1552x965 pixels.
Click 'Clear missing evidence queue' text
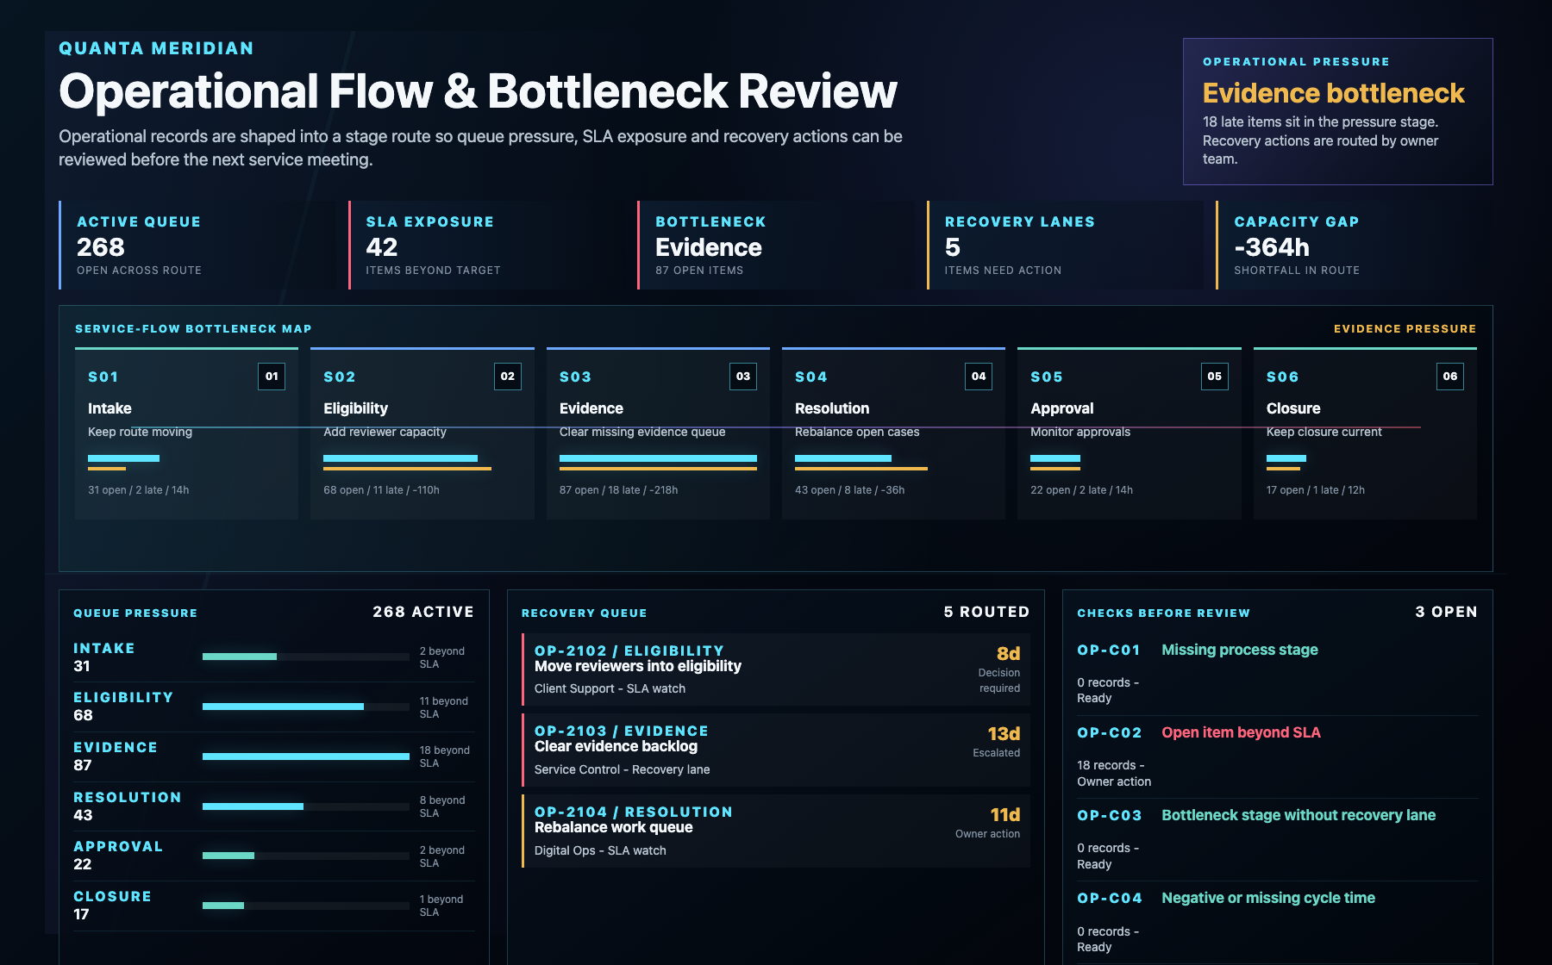[642, 432]
